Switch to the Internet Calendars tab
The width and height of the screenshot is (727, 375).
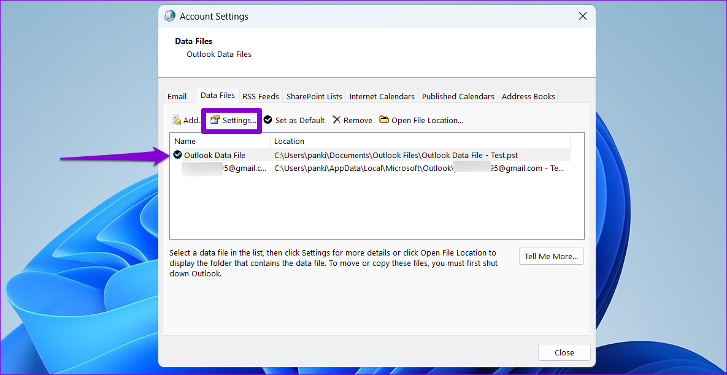coord(382,96)
